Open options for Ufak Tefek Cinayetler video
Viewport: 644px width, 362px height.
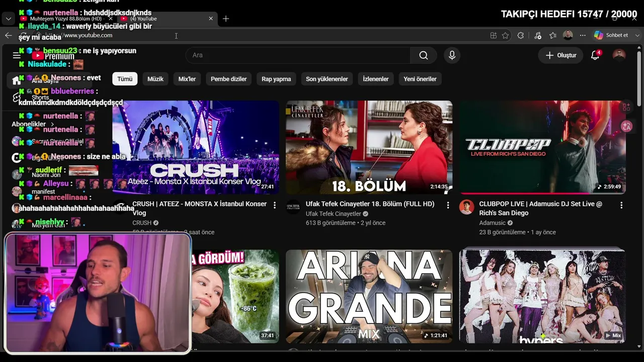click(x=447, y=205)
